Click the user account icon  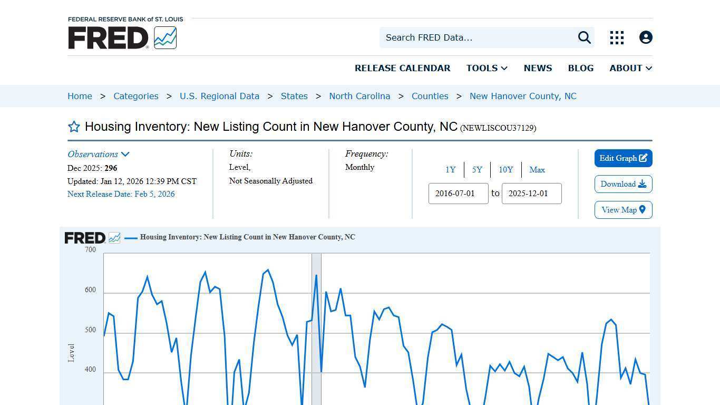pos(646,37)
